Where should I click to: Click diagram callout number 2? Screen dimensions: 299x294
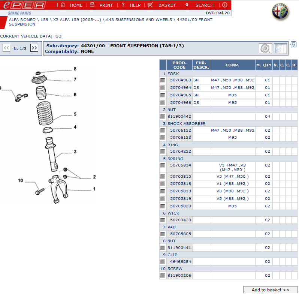[x=94, y=177]
